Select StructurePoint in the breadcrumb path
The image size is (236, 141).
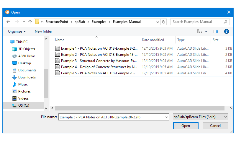[57, 22]
